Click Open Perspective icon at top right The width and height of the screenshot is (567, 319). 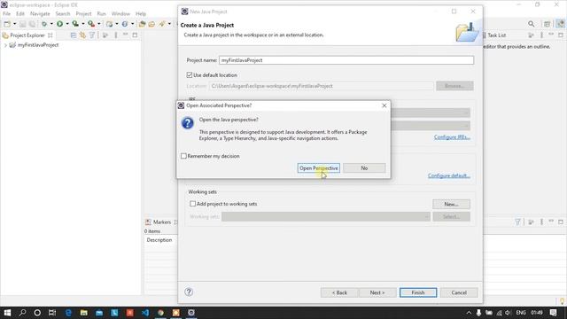pyautogui.click(x=547, y=24)
